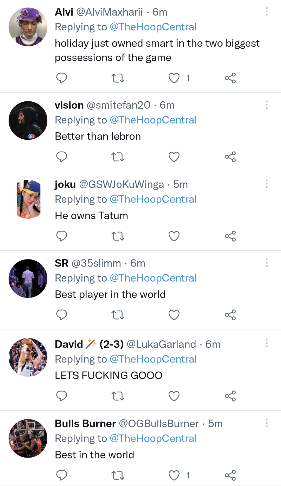Open more options for Alvi's tweet
The image size is (281, 486).
pos(266,12)
